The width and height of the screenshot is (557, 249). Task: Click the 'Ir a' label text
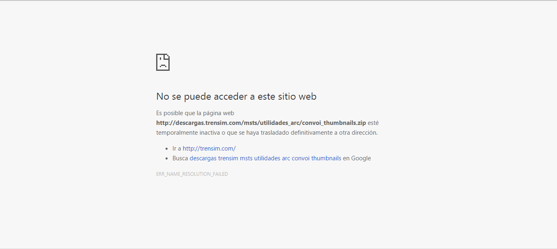click(177, 149)
